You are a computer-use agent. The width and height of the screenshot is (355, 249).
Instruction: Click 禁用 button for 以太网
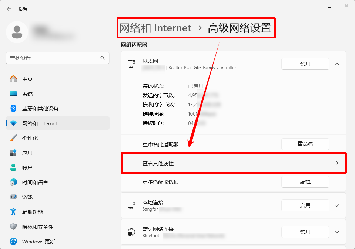(x=305, y=64)
